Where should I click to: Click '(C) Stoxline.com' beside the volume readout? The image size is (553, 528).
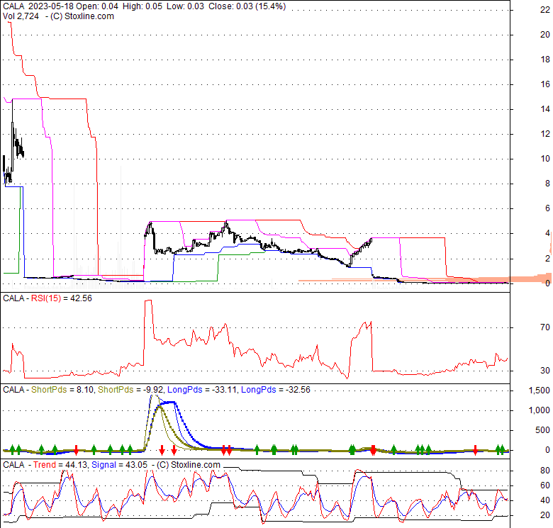tap(82, 16)
